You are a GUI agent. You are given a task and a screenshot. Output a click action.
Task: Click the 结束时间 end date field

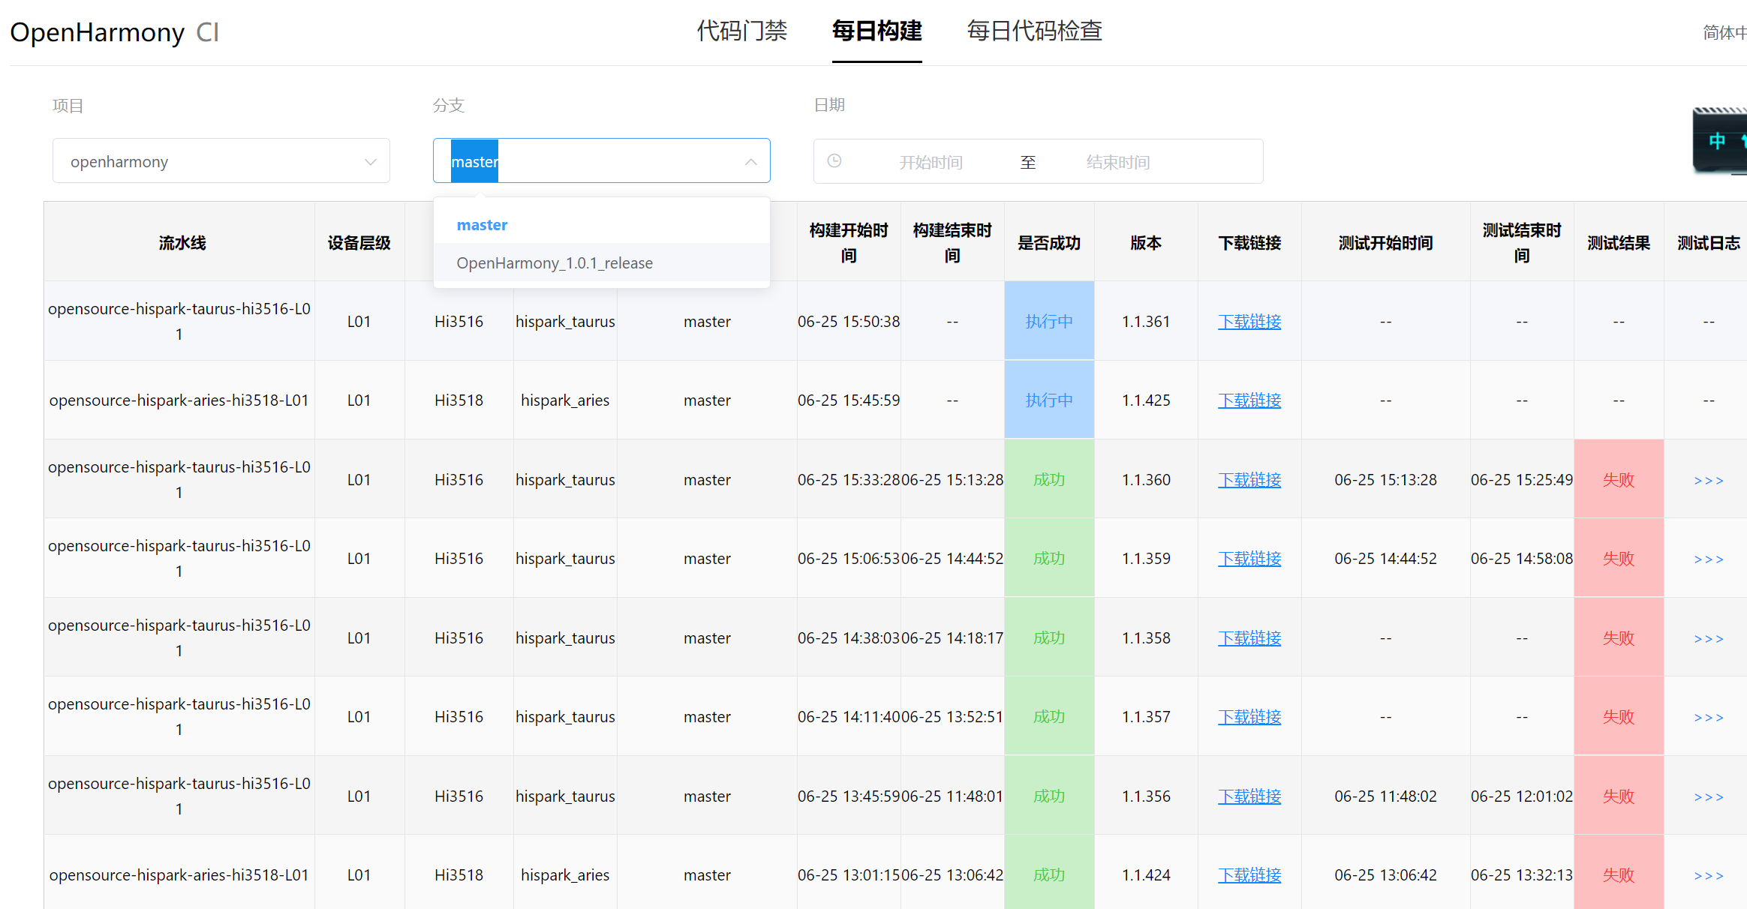pyautogui.click(x=1117, y=162)
